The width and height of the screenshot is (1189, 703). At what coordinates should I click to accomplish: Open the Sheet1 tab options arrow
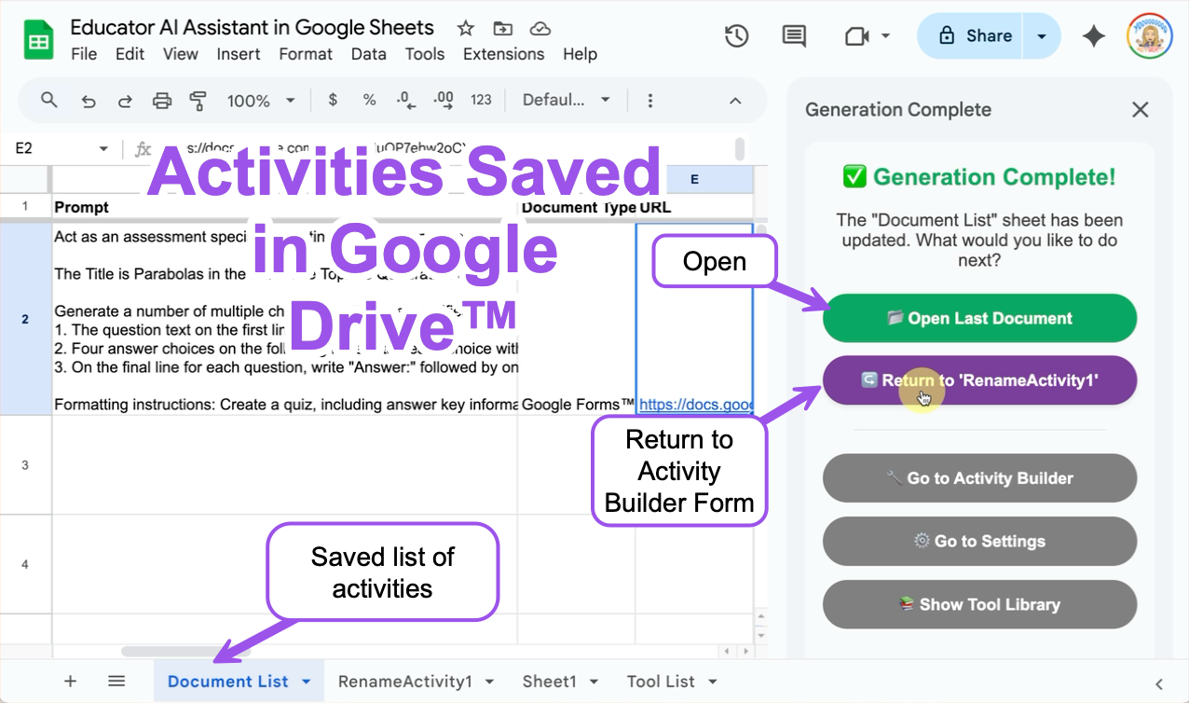[x=594, y=682]
